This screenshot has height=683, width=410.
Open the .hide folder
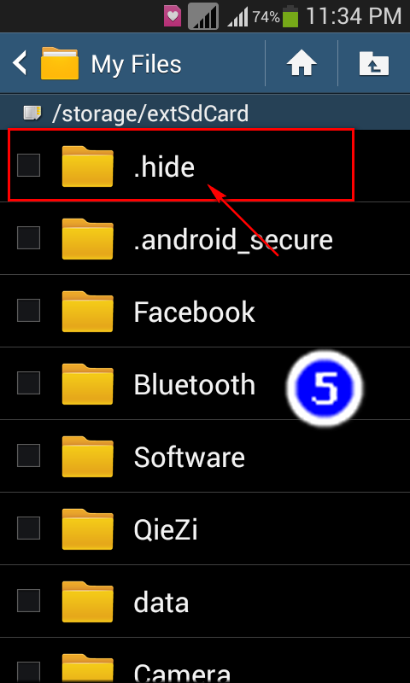coord(205,166)
